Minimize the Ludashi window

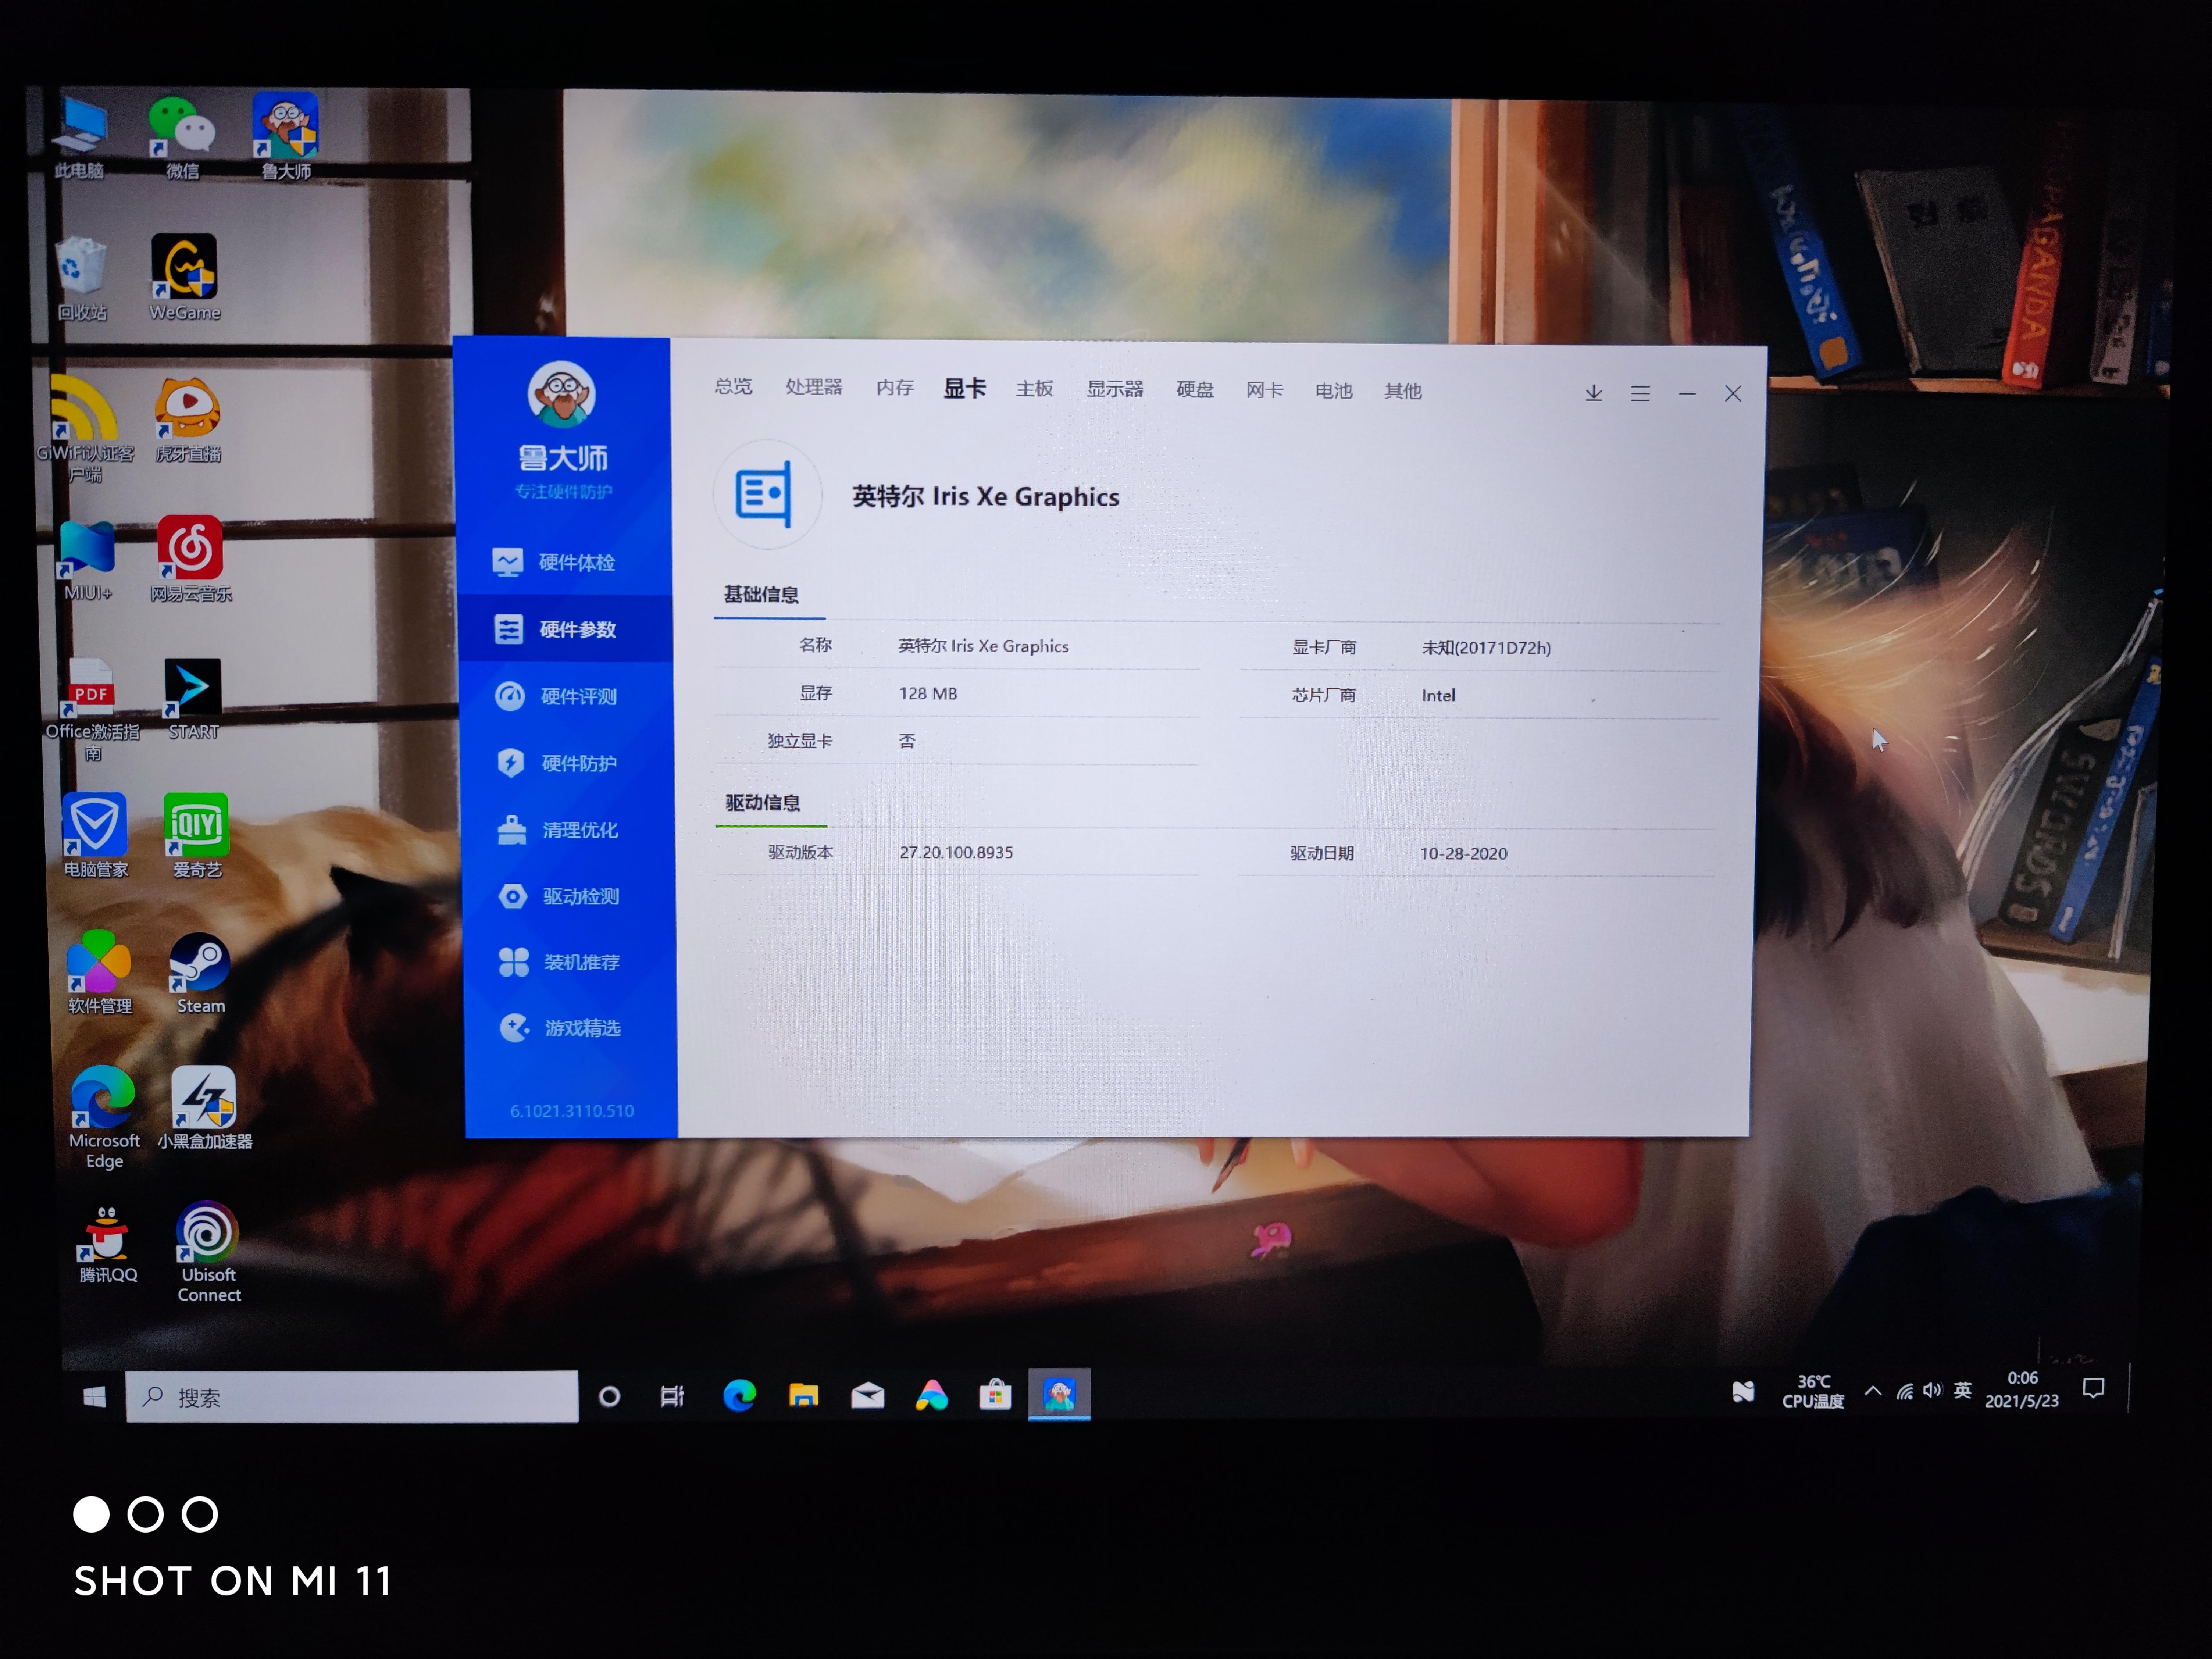click(1687, 394)
